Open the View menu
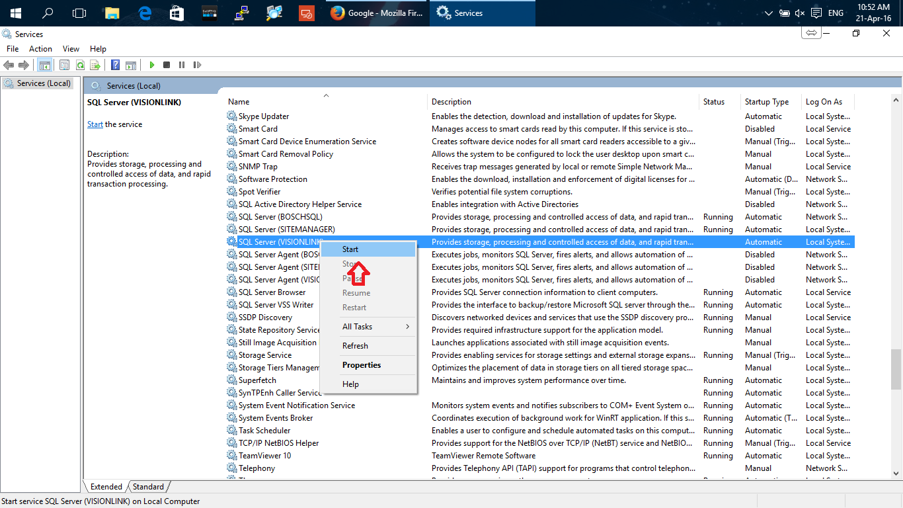Screen dimensions: 903x508 point(71,49)
